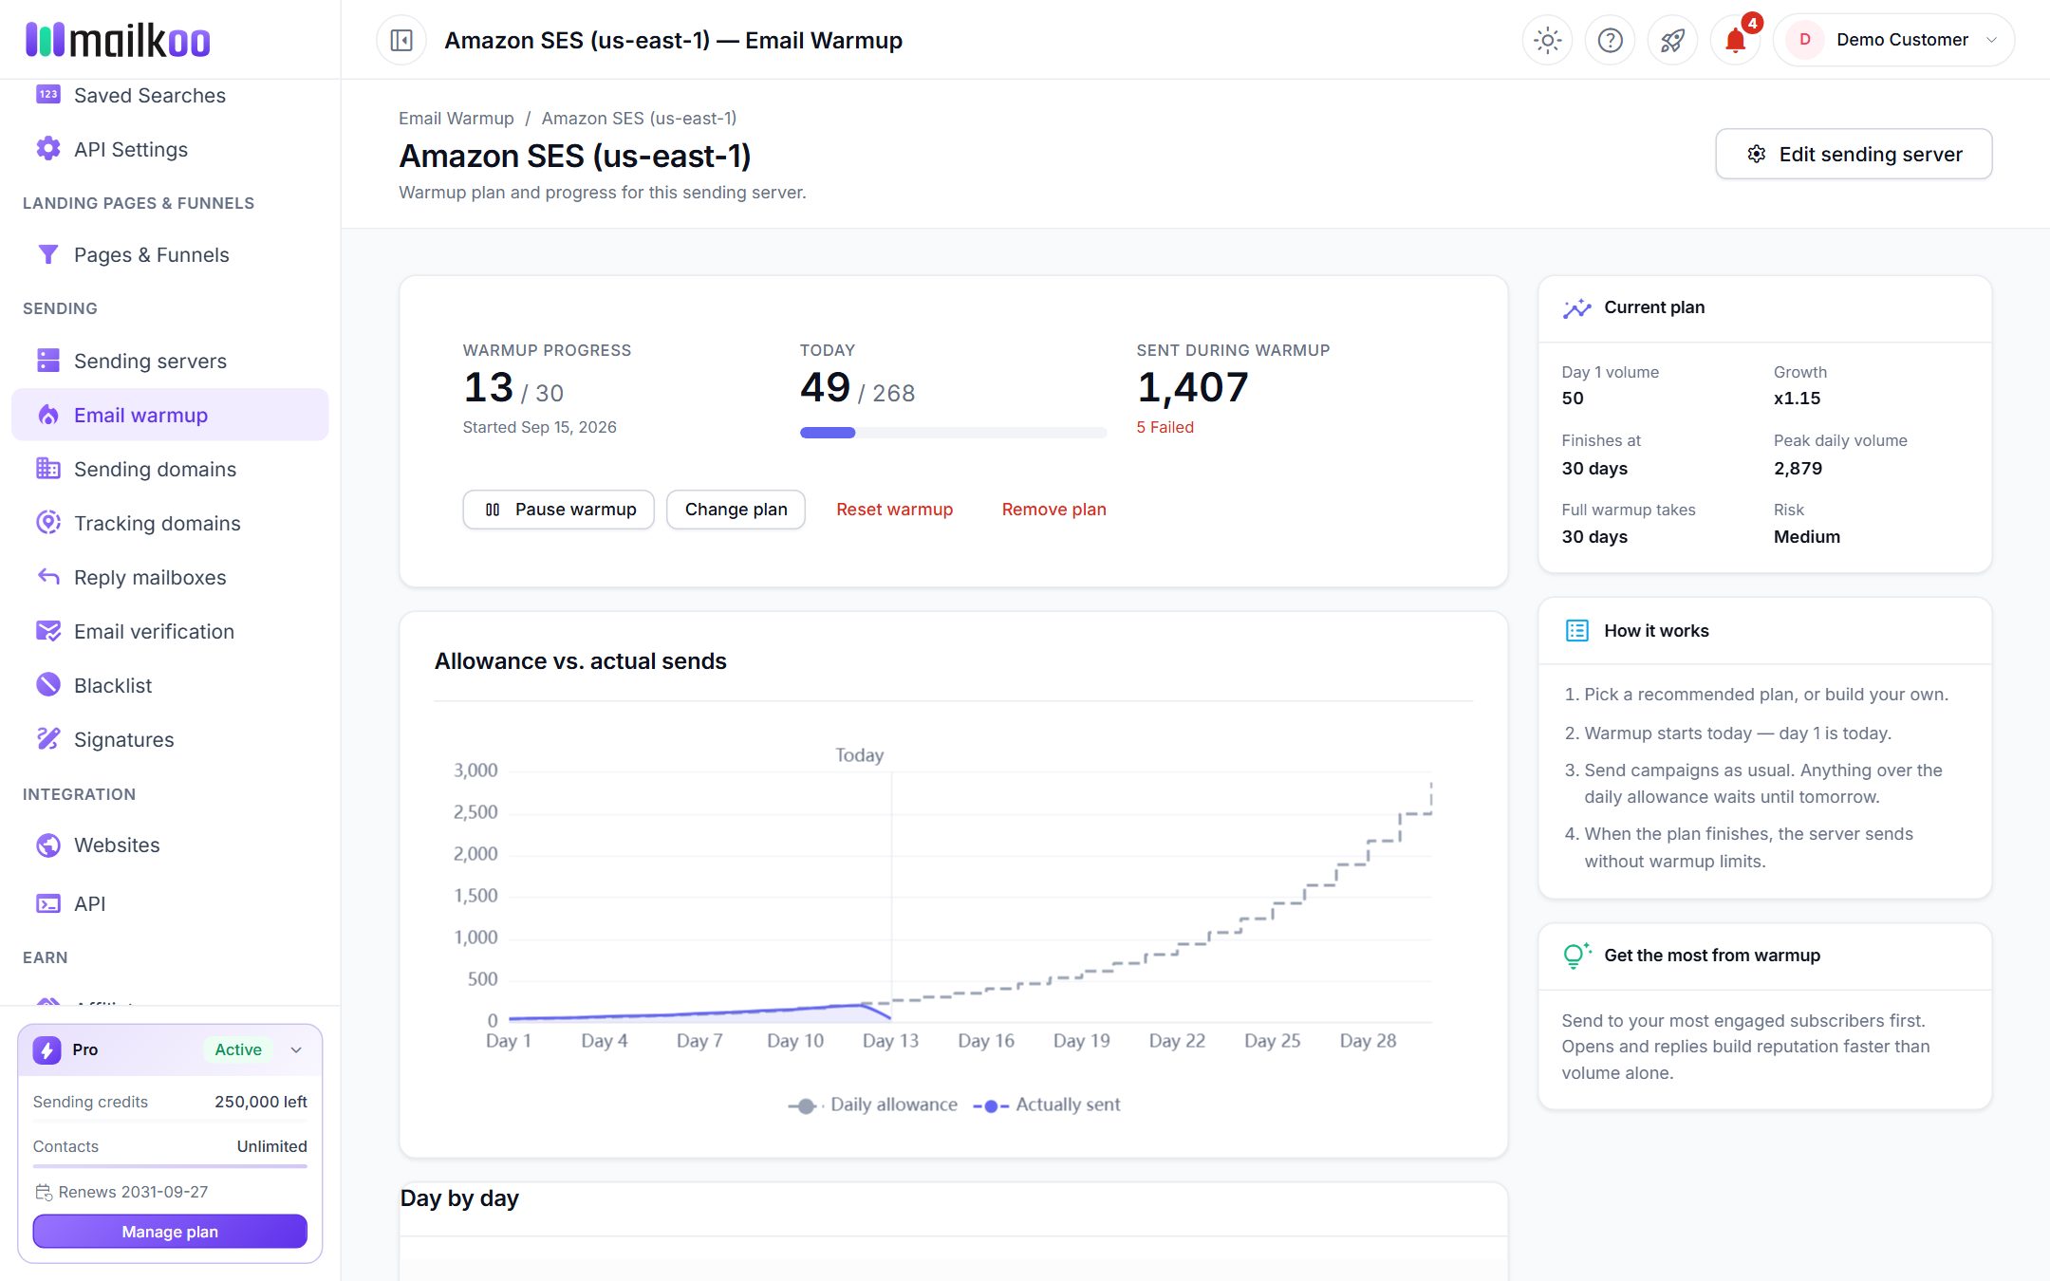2050x1281 pixels.
Task: Click the Mailkoo logo
Action: [118, 40]
